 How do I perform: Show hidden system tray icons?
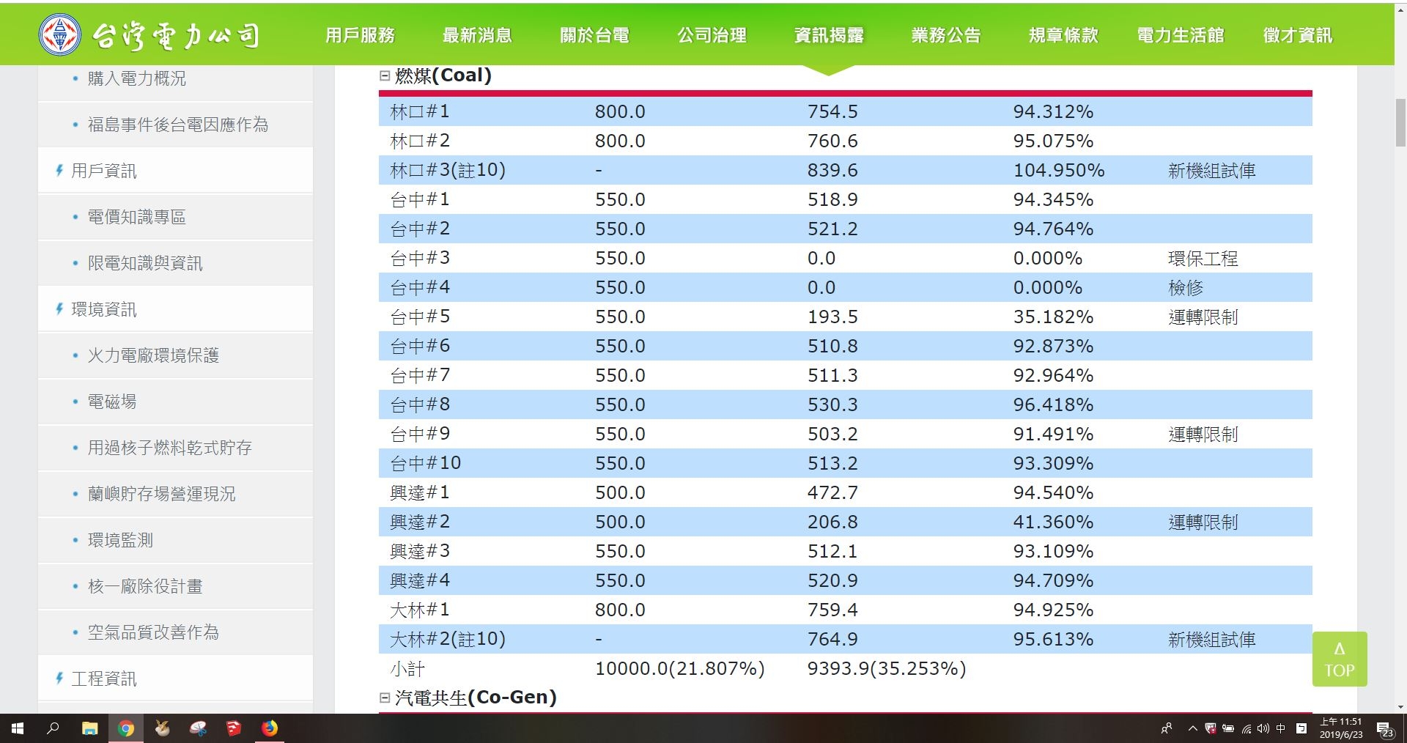[1192, 728]
